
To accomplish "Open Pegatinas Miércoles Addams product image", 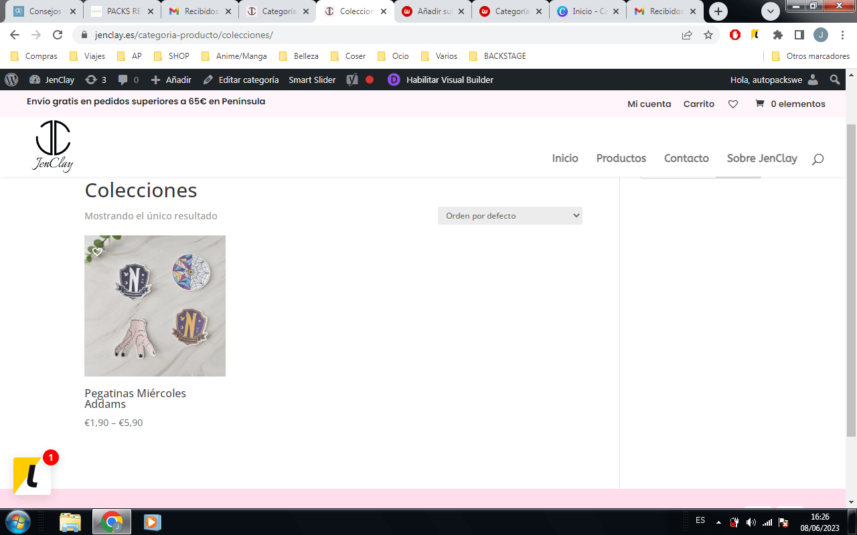I will pyautogui.click(x=155, y=306).
